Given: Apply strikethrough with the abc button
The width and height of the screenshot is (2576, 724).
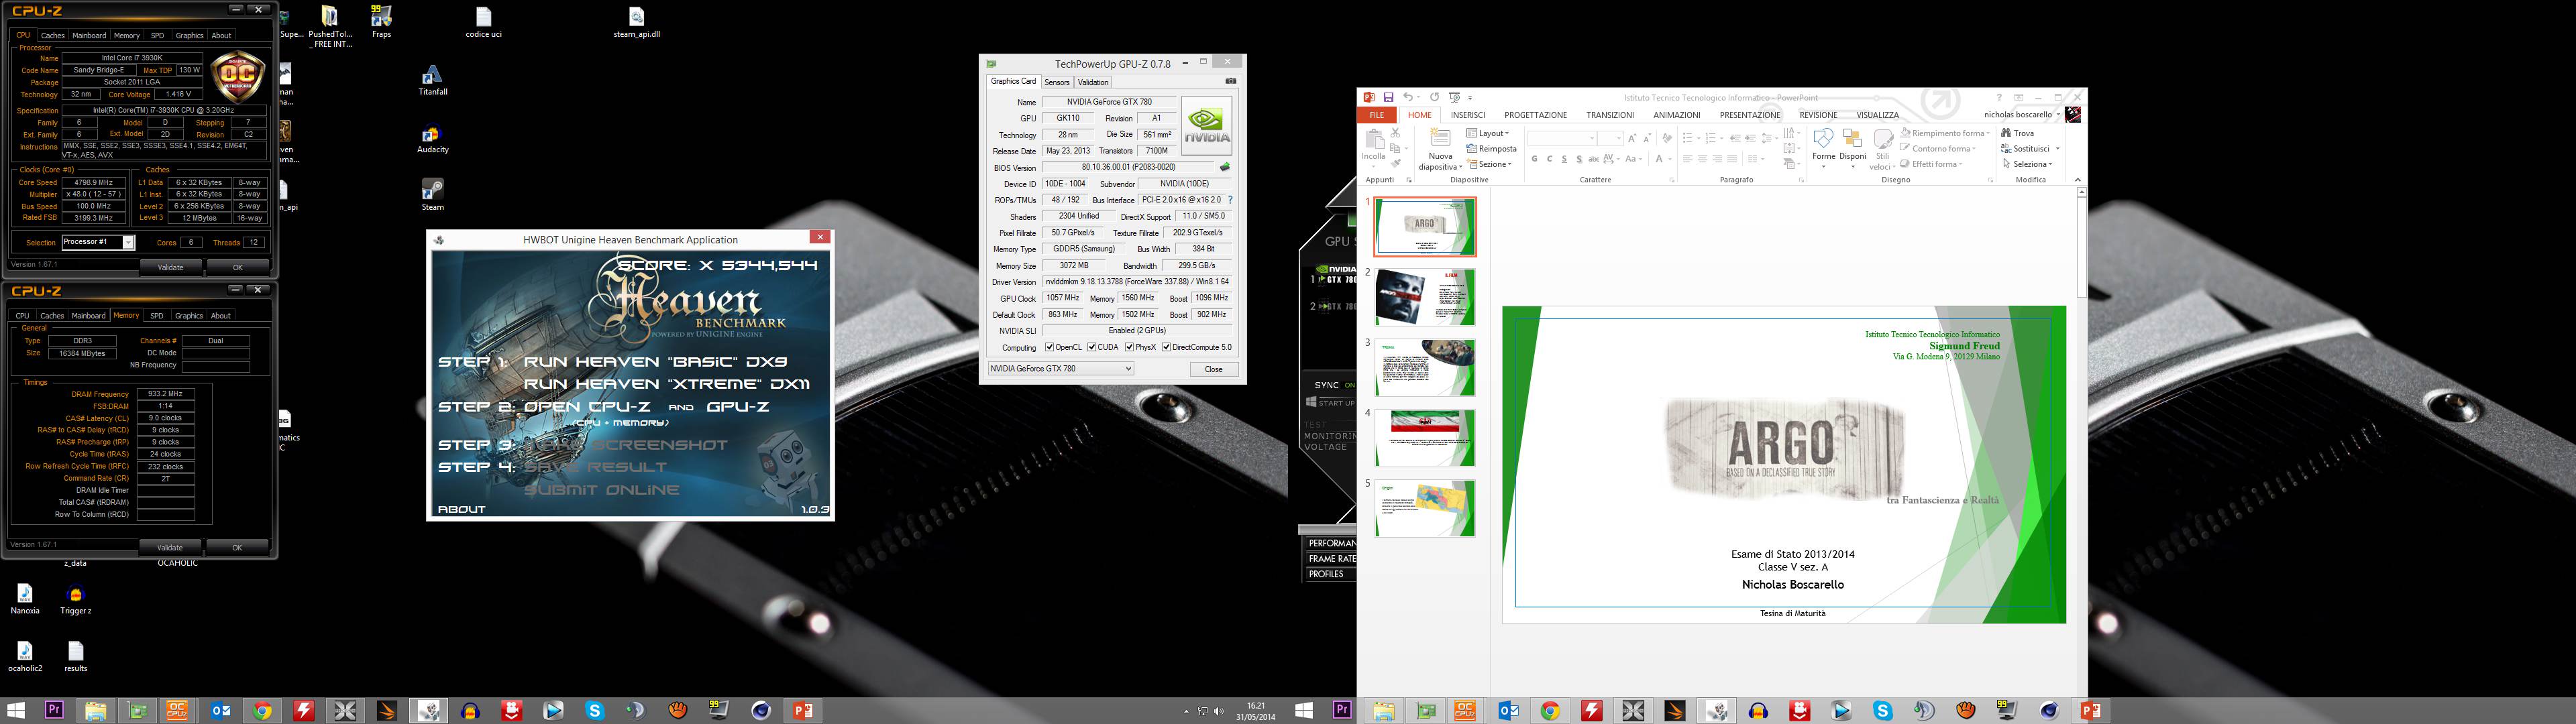Looking at the screenshot, I should pyautogui.click(x=1594, y=159).
